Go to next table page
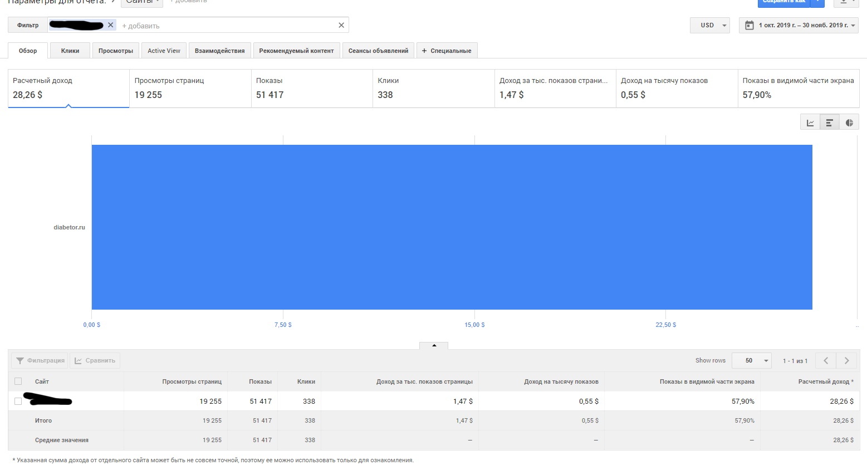 [x=846, y=361]
